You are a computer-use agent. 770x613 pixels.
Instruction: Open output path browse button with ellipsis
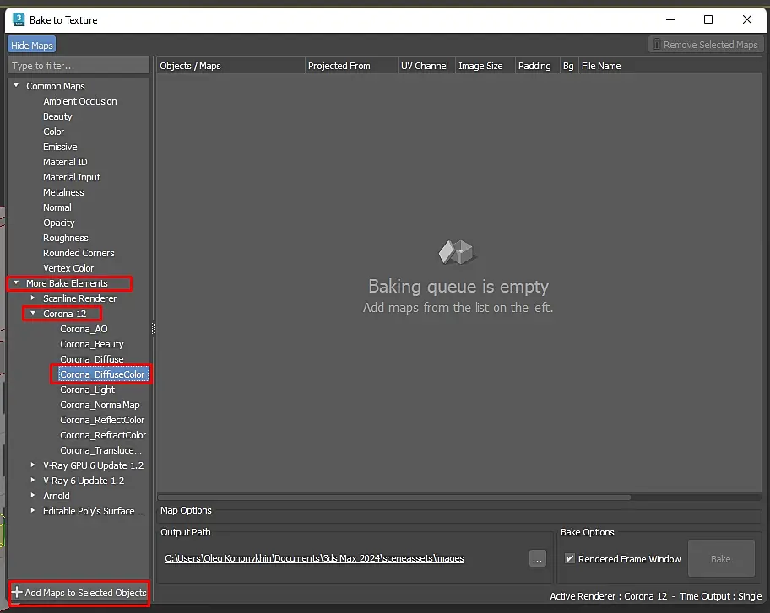(x=538, y=558)
